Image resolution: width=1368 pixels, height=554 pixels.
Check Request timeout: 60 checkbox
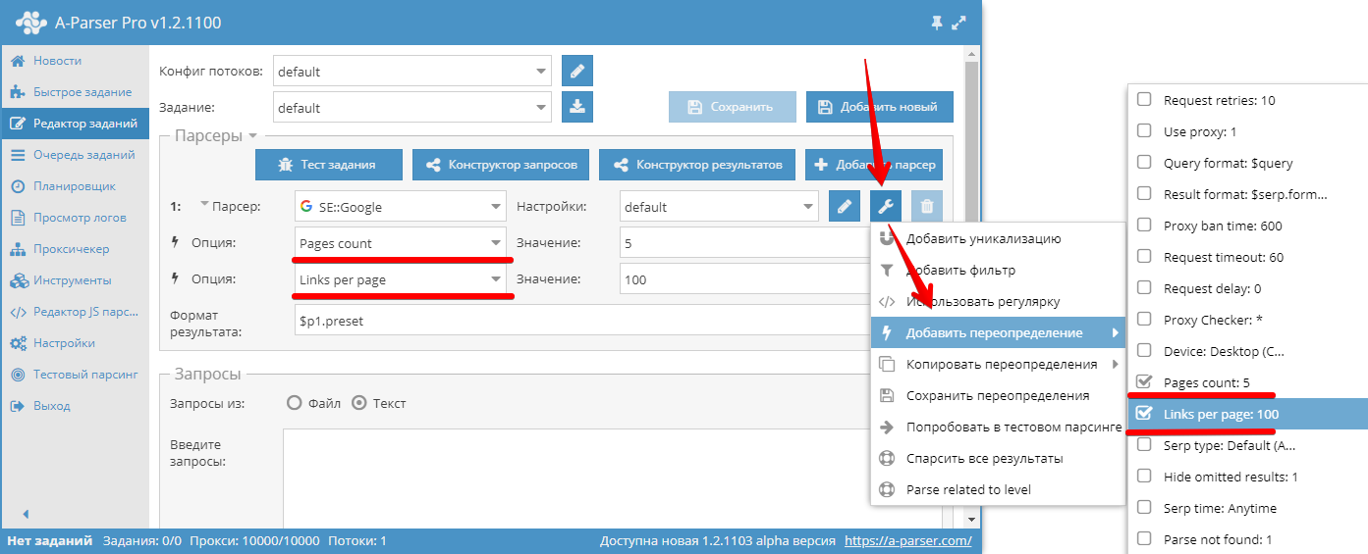[1144, 257]
